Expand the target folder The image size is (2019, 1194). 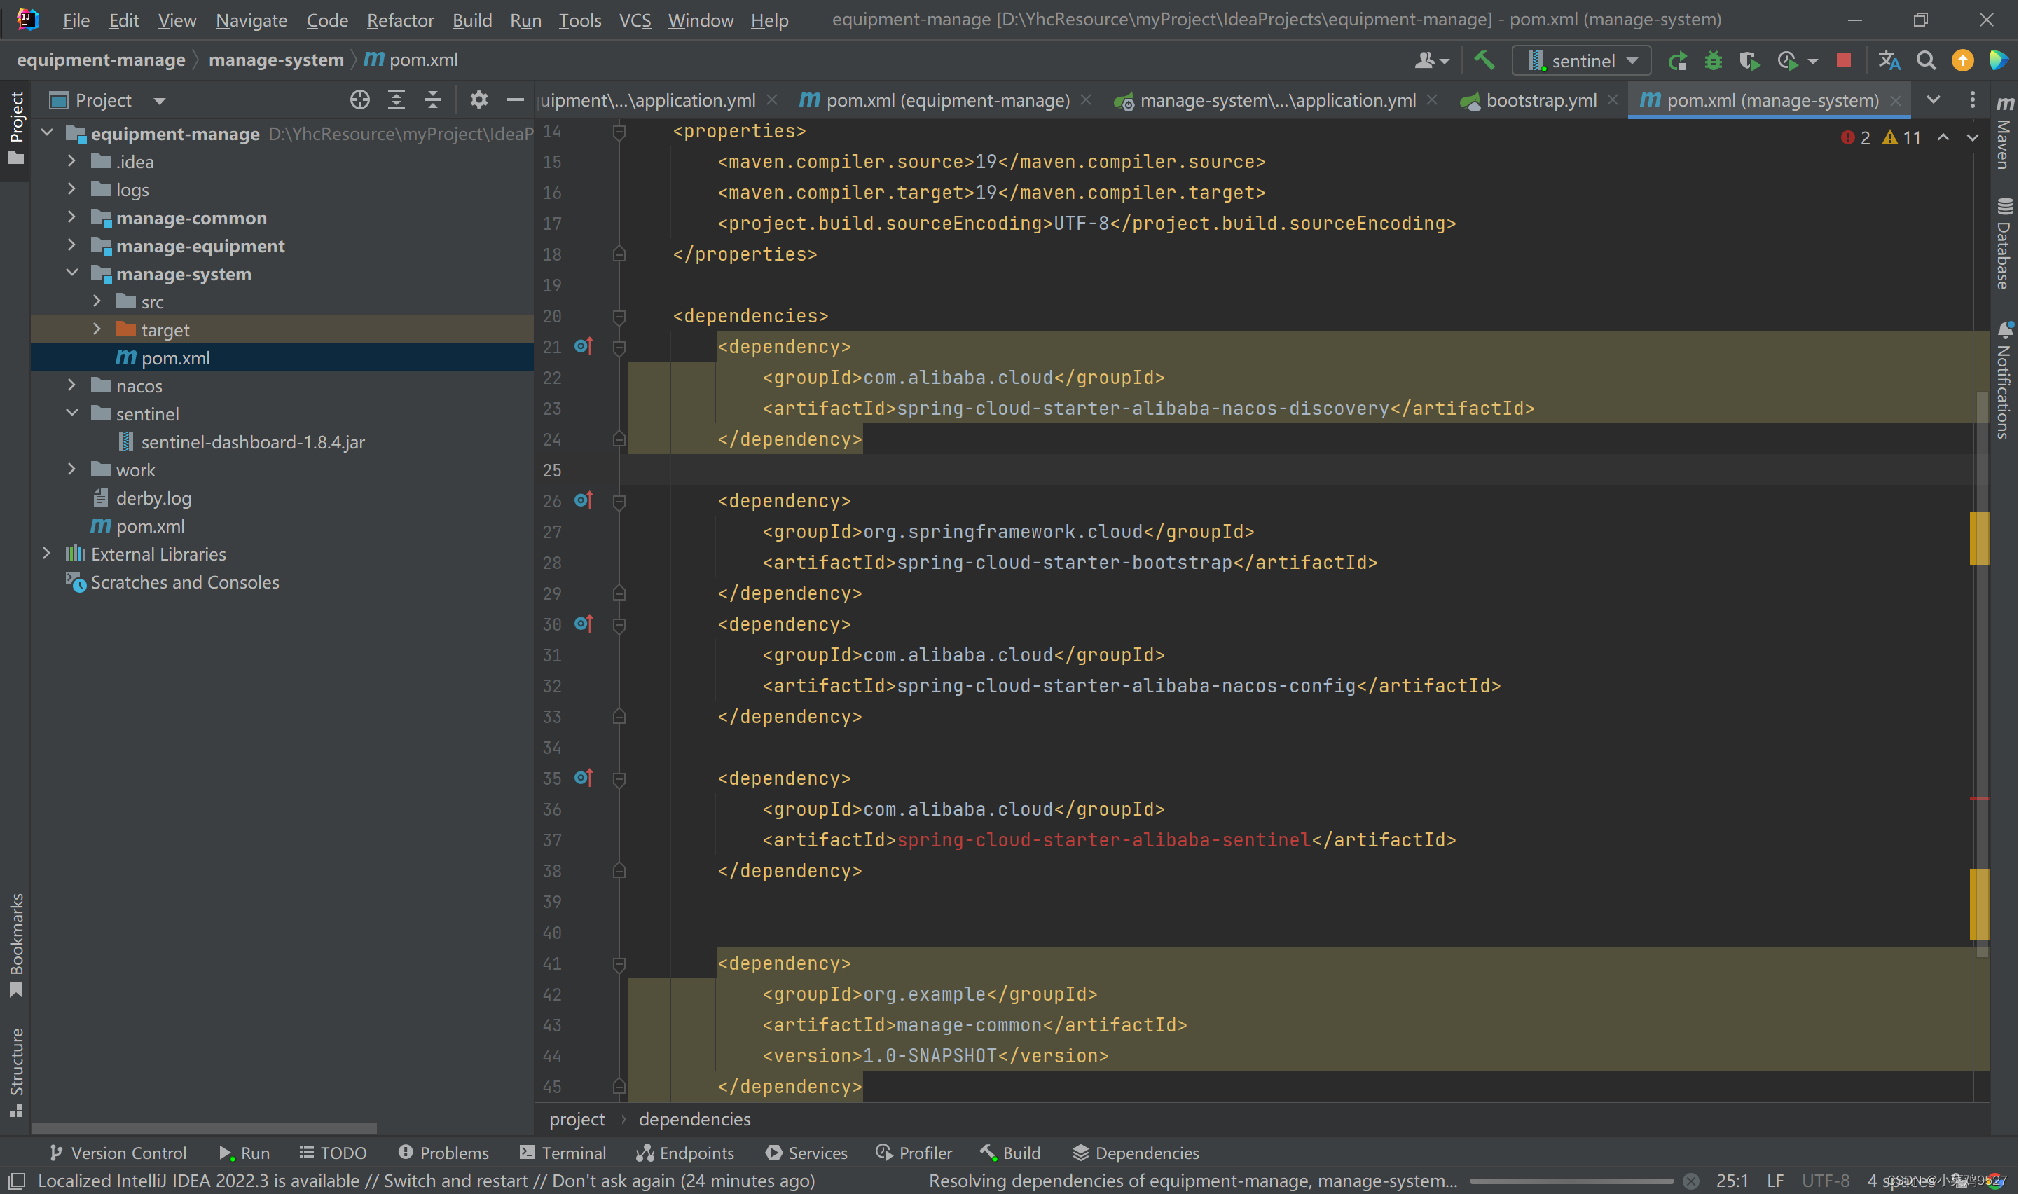pos(97,329)
